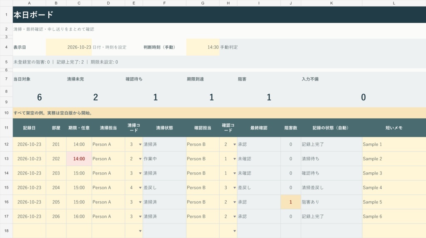Screen dimensions: 426x238
Task: Click the 阻害数 column header cell
Action: tap(291, 128)
